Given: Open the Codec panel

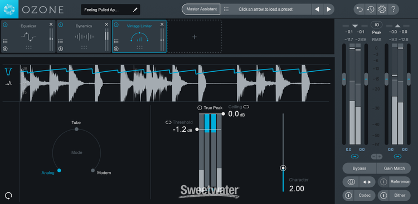Looking at the screenshot, I should (364, 196).
